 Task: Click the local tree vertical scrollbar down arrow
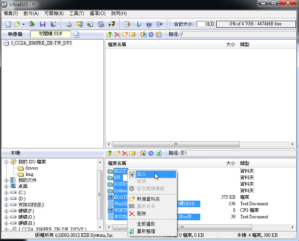click(100, 227)
